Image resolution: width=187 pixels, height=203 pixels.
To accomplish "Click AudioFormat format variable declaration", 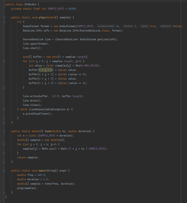I will click(x=36, y=26).
